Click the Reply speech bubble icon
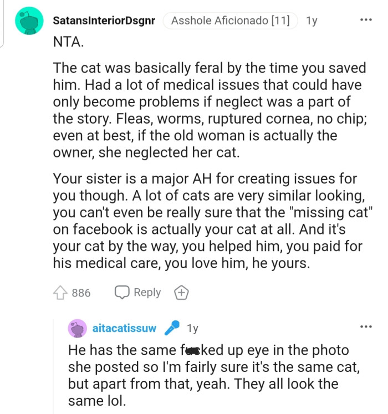This screenshot has width=388, height=414. tap(122, 293)
